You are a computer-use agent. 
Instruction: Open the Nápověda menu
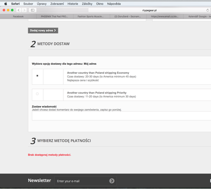click(x=114, y=4)
